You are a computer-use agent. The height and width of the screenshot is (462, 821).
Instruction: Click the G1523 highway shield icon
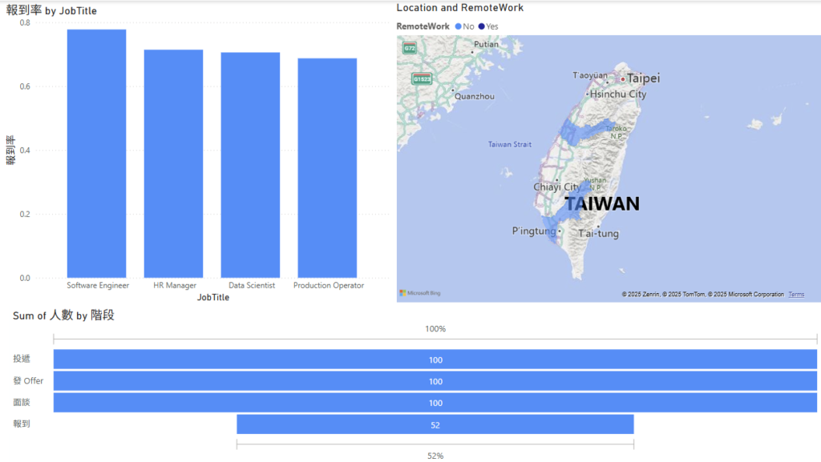pyautogui.click(x=421, y=78)
